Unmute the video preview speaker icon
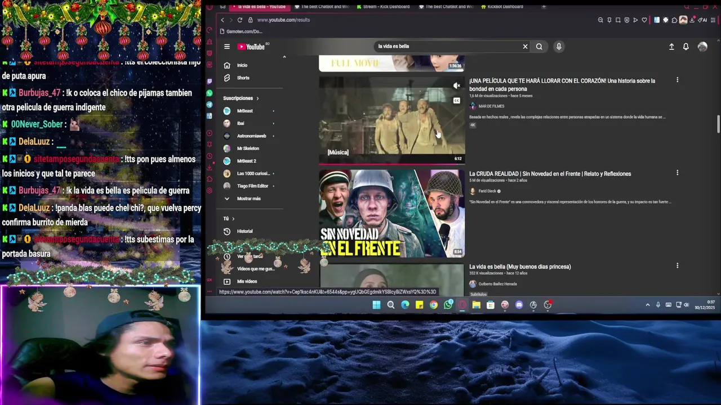 [x=457, y=86]
